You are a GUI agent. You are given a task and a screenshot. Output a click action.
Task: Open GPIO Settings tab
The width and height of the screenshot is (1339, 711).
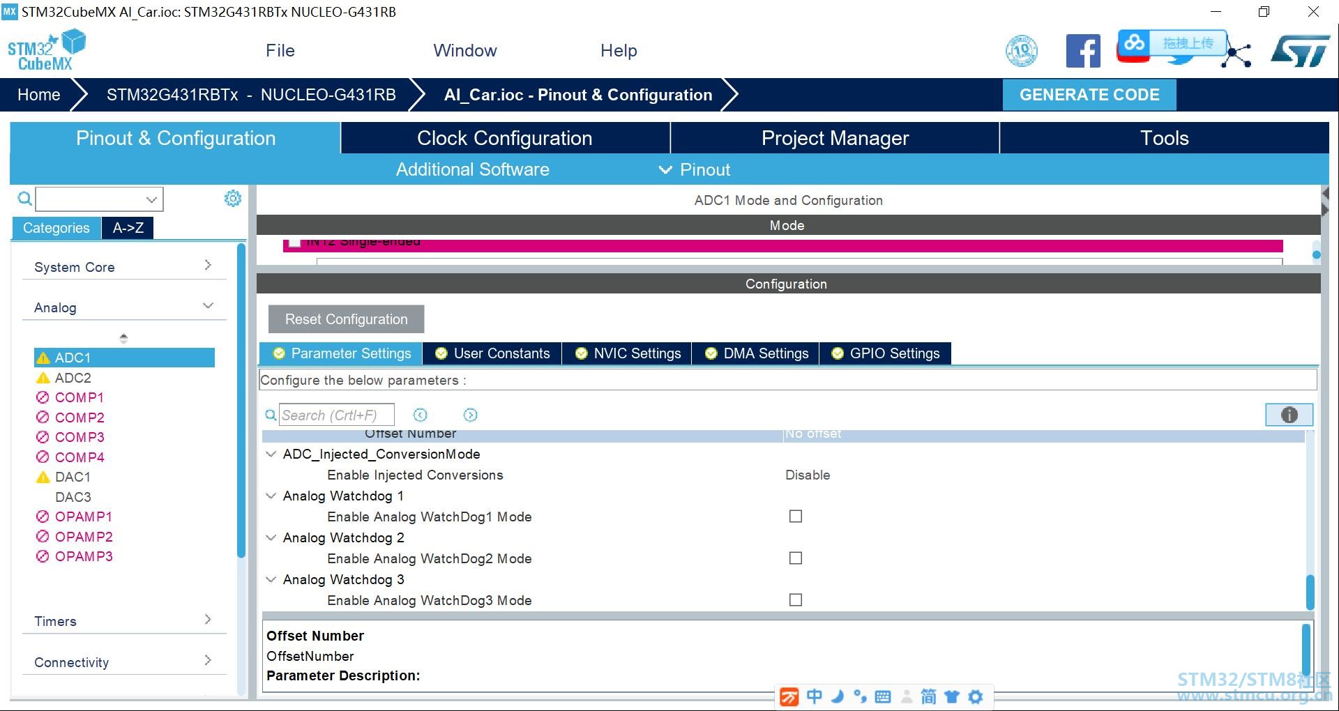coord(886,353)
